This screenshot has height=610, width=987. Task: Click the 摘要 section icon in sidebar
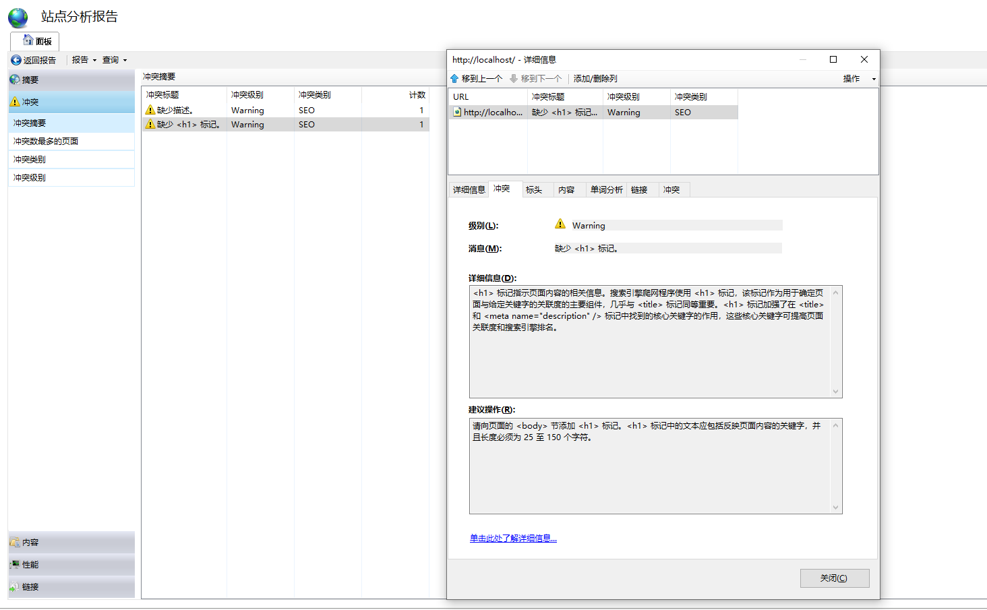[x=15, y=80]
